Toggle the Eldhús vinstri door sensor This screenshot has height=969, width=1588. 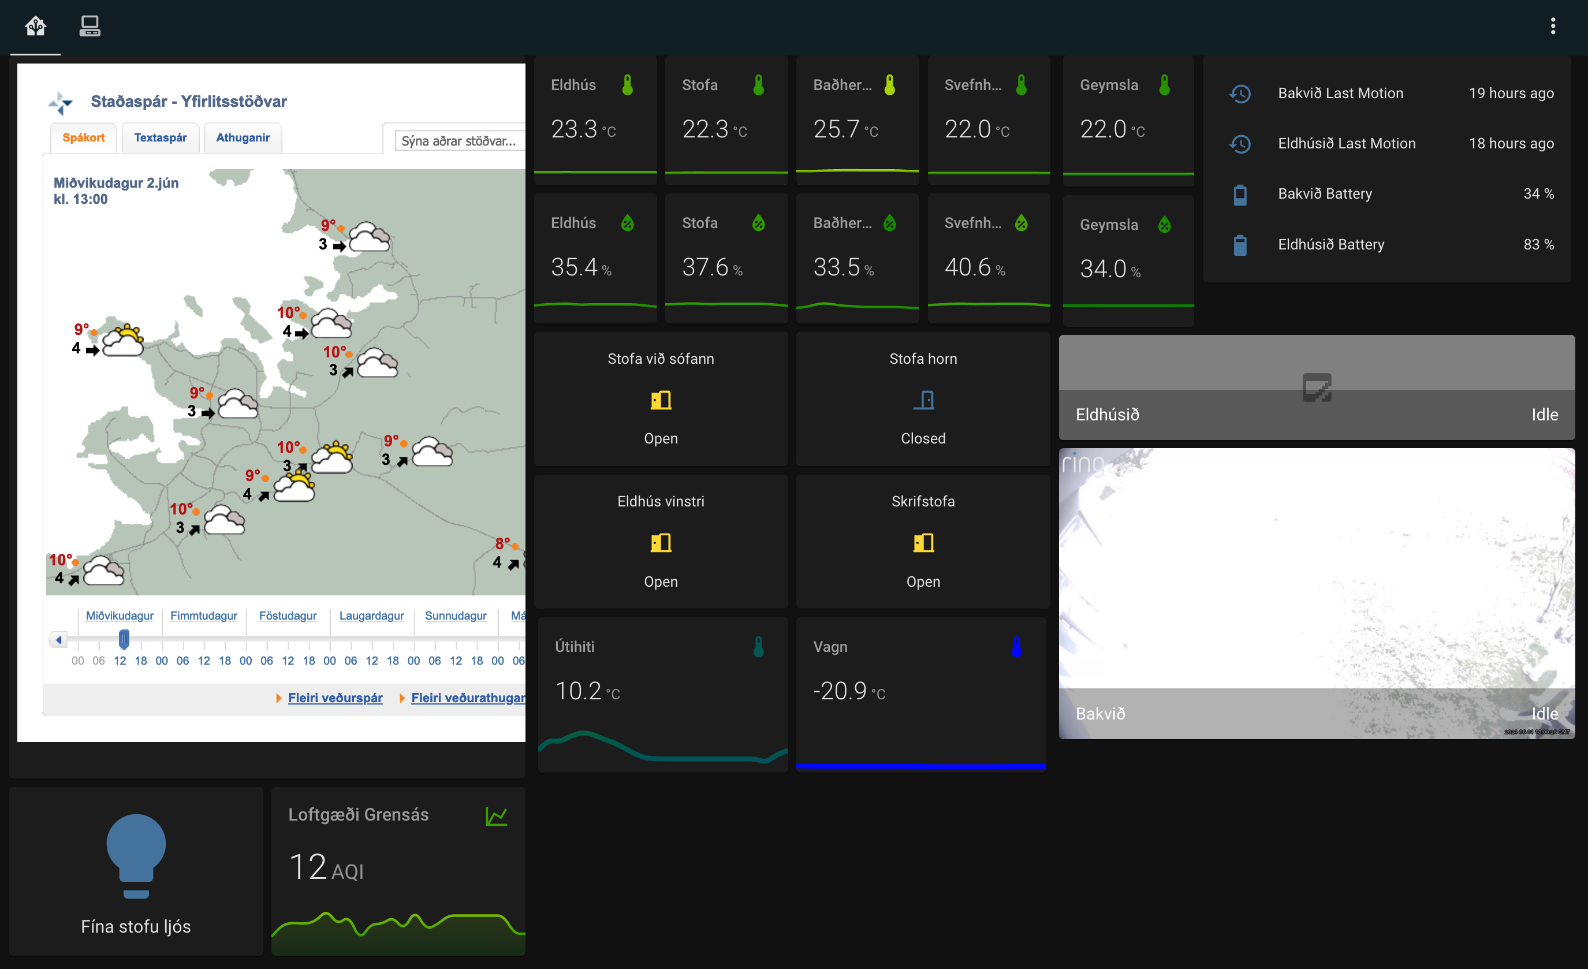[661, 542]
